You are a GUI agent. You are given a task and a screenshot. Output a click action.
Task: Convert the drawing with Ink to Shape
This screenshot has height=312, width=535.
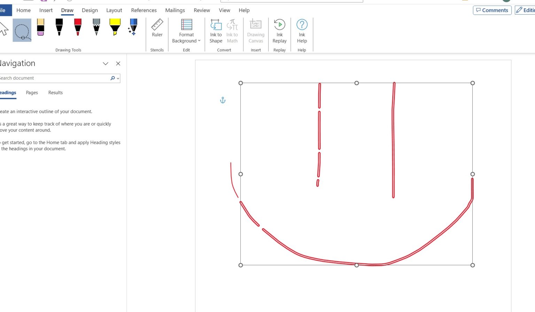click(216, 31)
